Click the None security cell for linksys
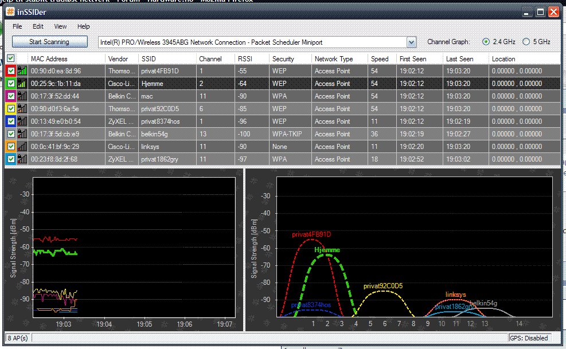566x349 pixels. (x=280, y=147)
